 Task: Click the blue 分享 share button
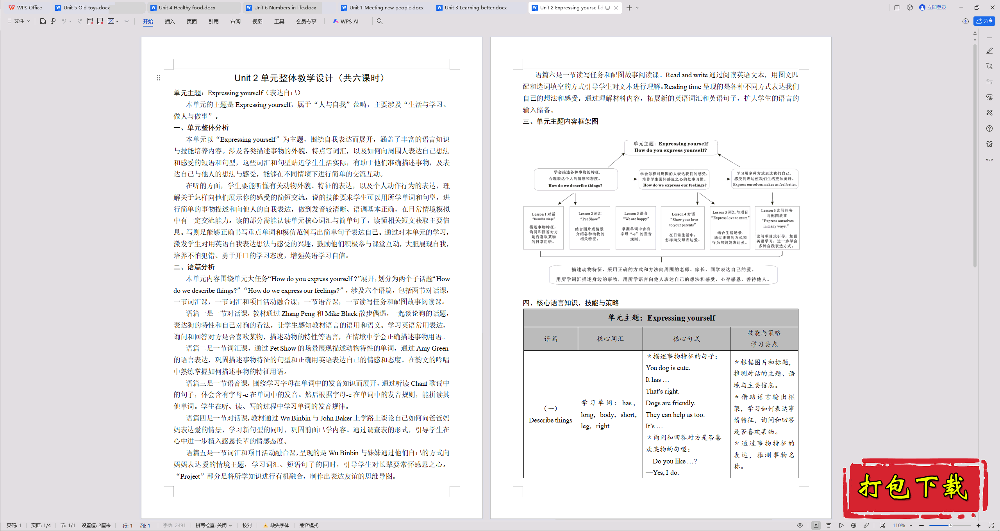click(x=984, y=21)
